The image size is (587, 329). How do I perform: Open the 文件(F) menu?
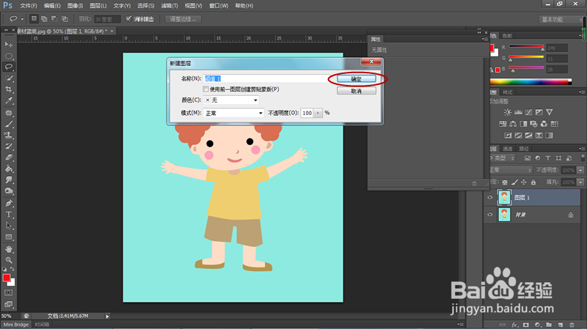pos(29,6)
